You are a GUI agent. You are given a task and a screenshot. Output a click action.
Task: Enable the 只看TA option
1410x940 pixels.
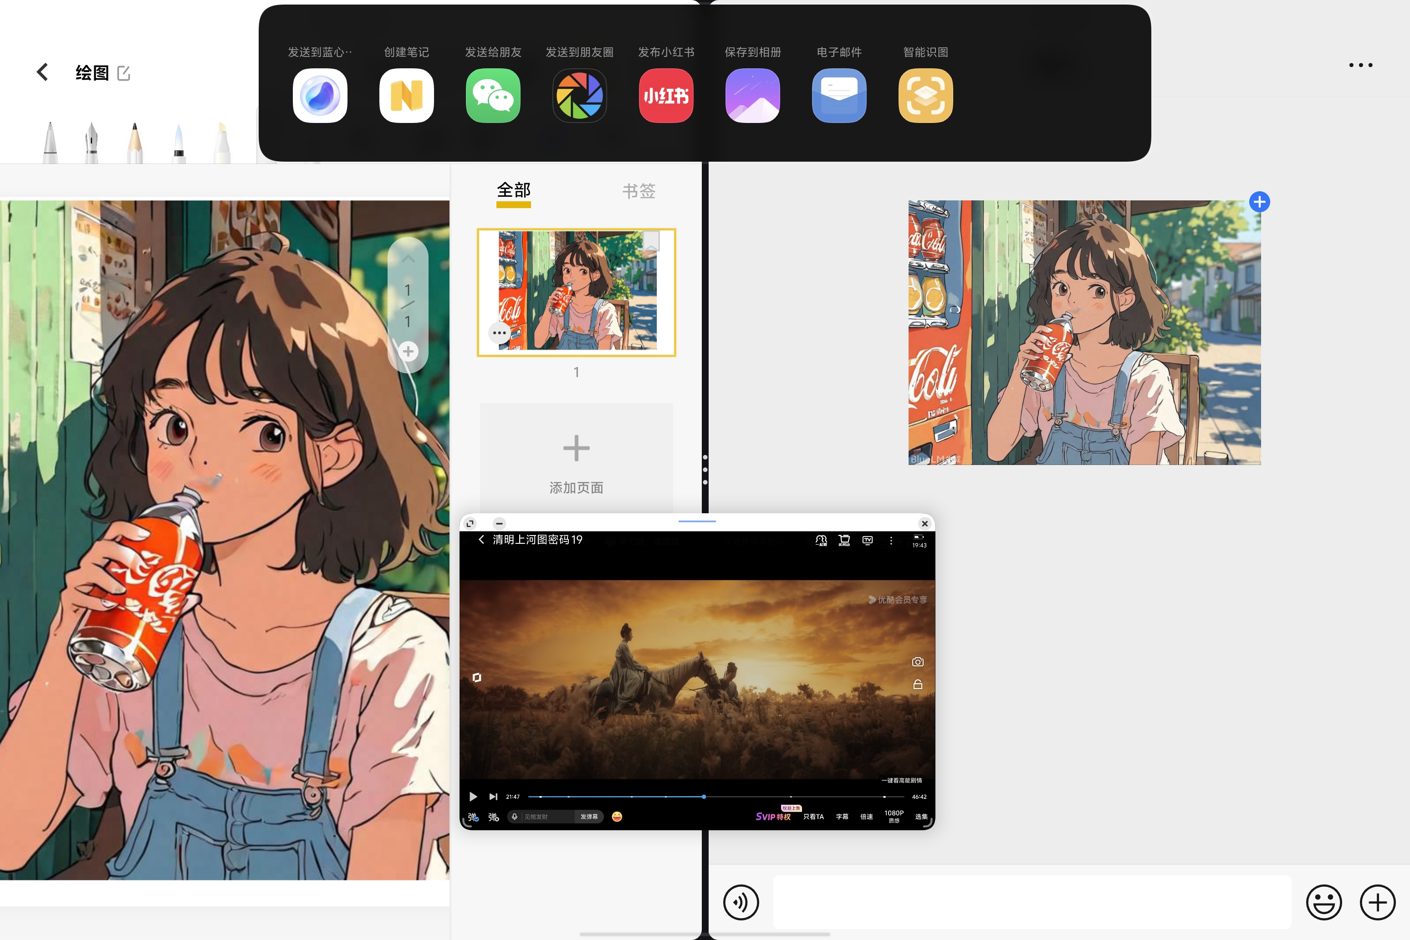813,817
